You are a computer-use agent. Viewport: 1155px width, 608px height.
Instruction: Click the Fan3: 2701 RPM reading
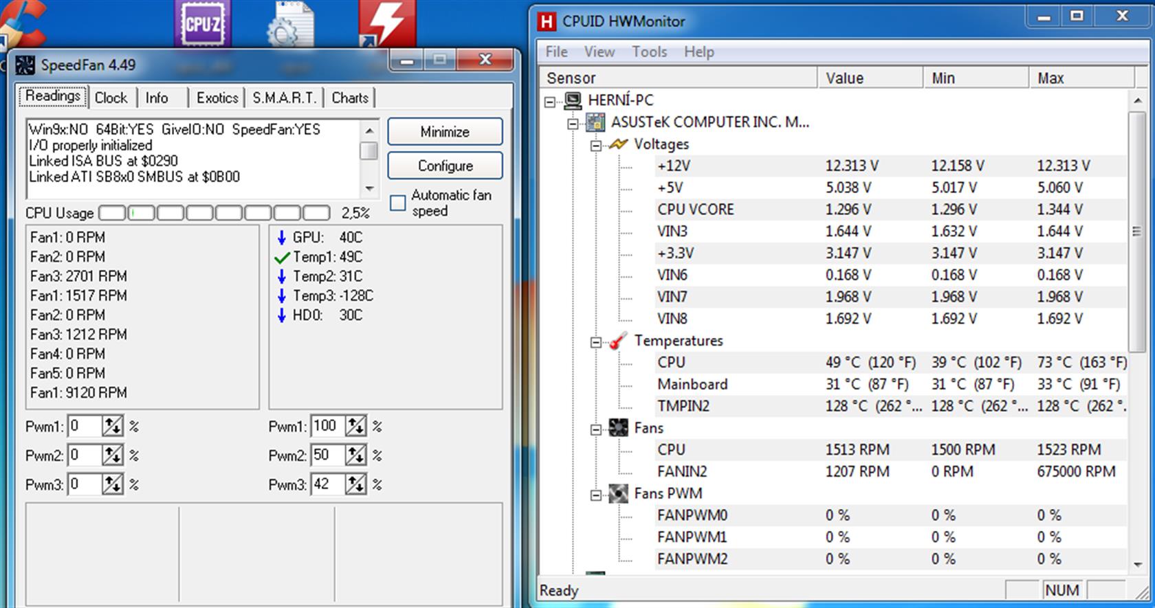tap(78, 276)
